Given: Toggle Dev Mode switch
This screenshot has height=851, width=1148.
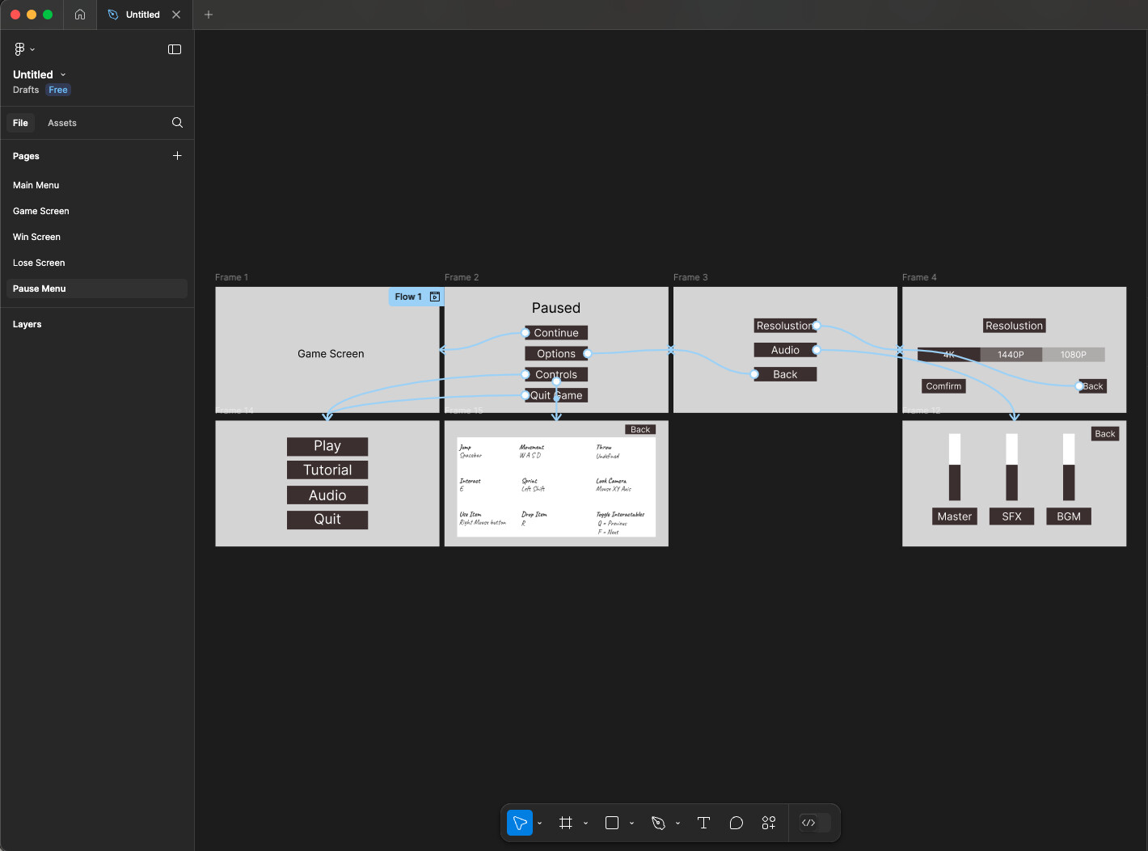Looking at the screenshot, I should (x=815, y=823).
